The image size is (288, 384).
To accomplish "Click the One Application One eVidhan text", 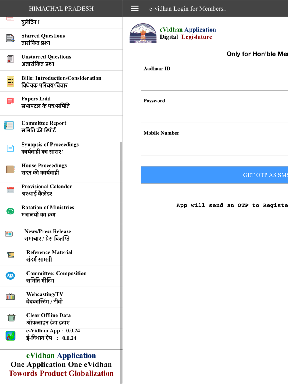I will 61,364.
